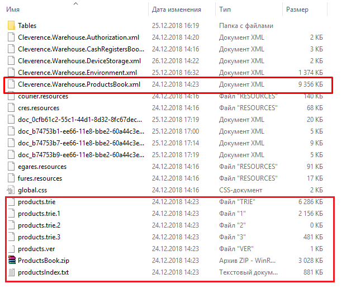Viewport: 351px width, 288px height.
Task: Click the CashRegistersBoo... file icon
Action: tap(11, 49)
